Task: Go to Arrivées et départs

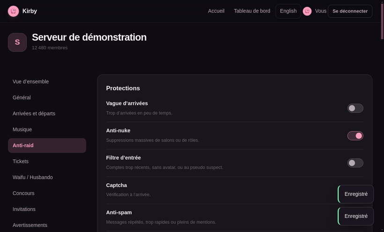Action: point(47,114)
